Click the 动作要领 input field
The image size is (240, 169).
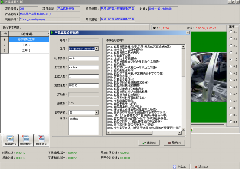(x=84, y=58)
